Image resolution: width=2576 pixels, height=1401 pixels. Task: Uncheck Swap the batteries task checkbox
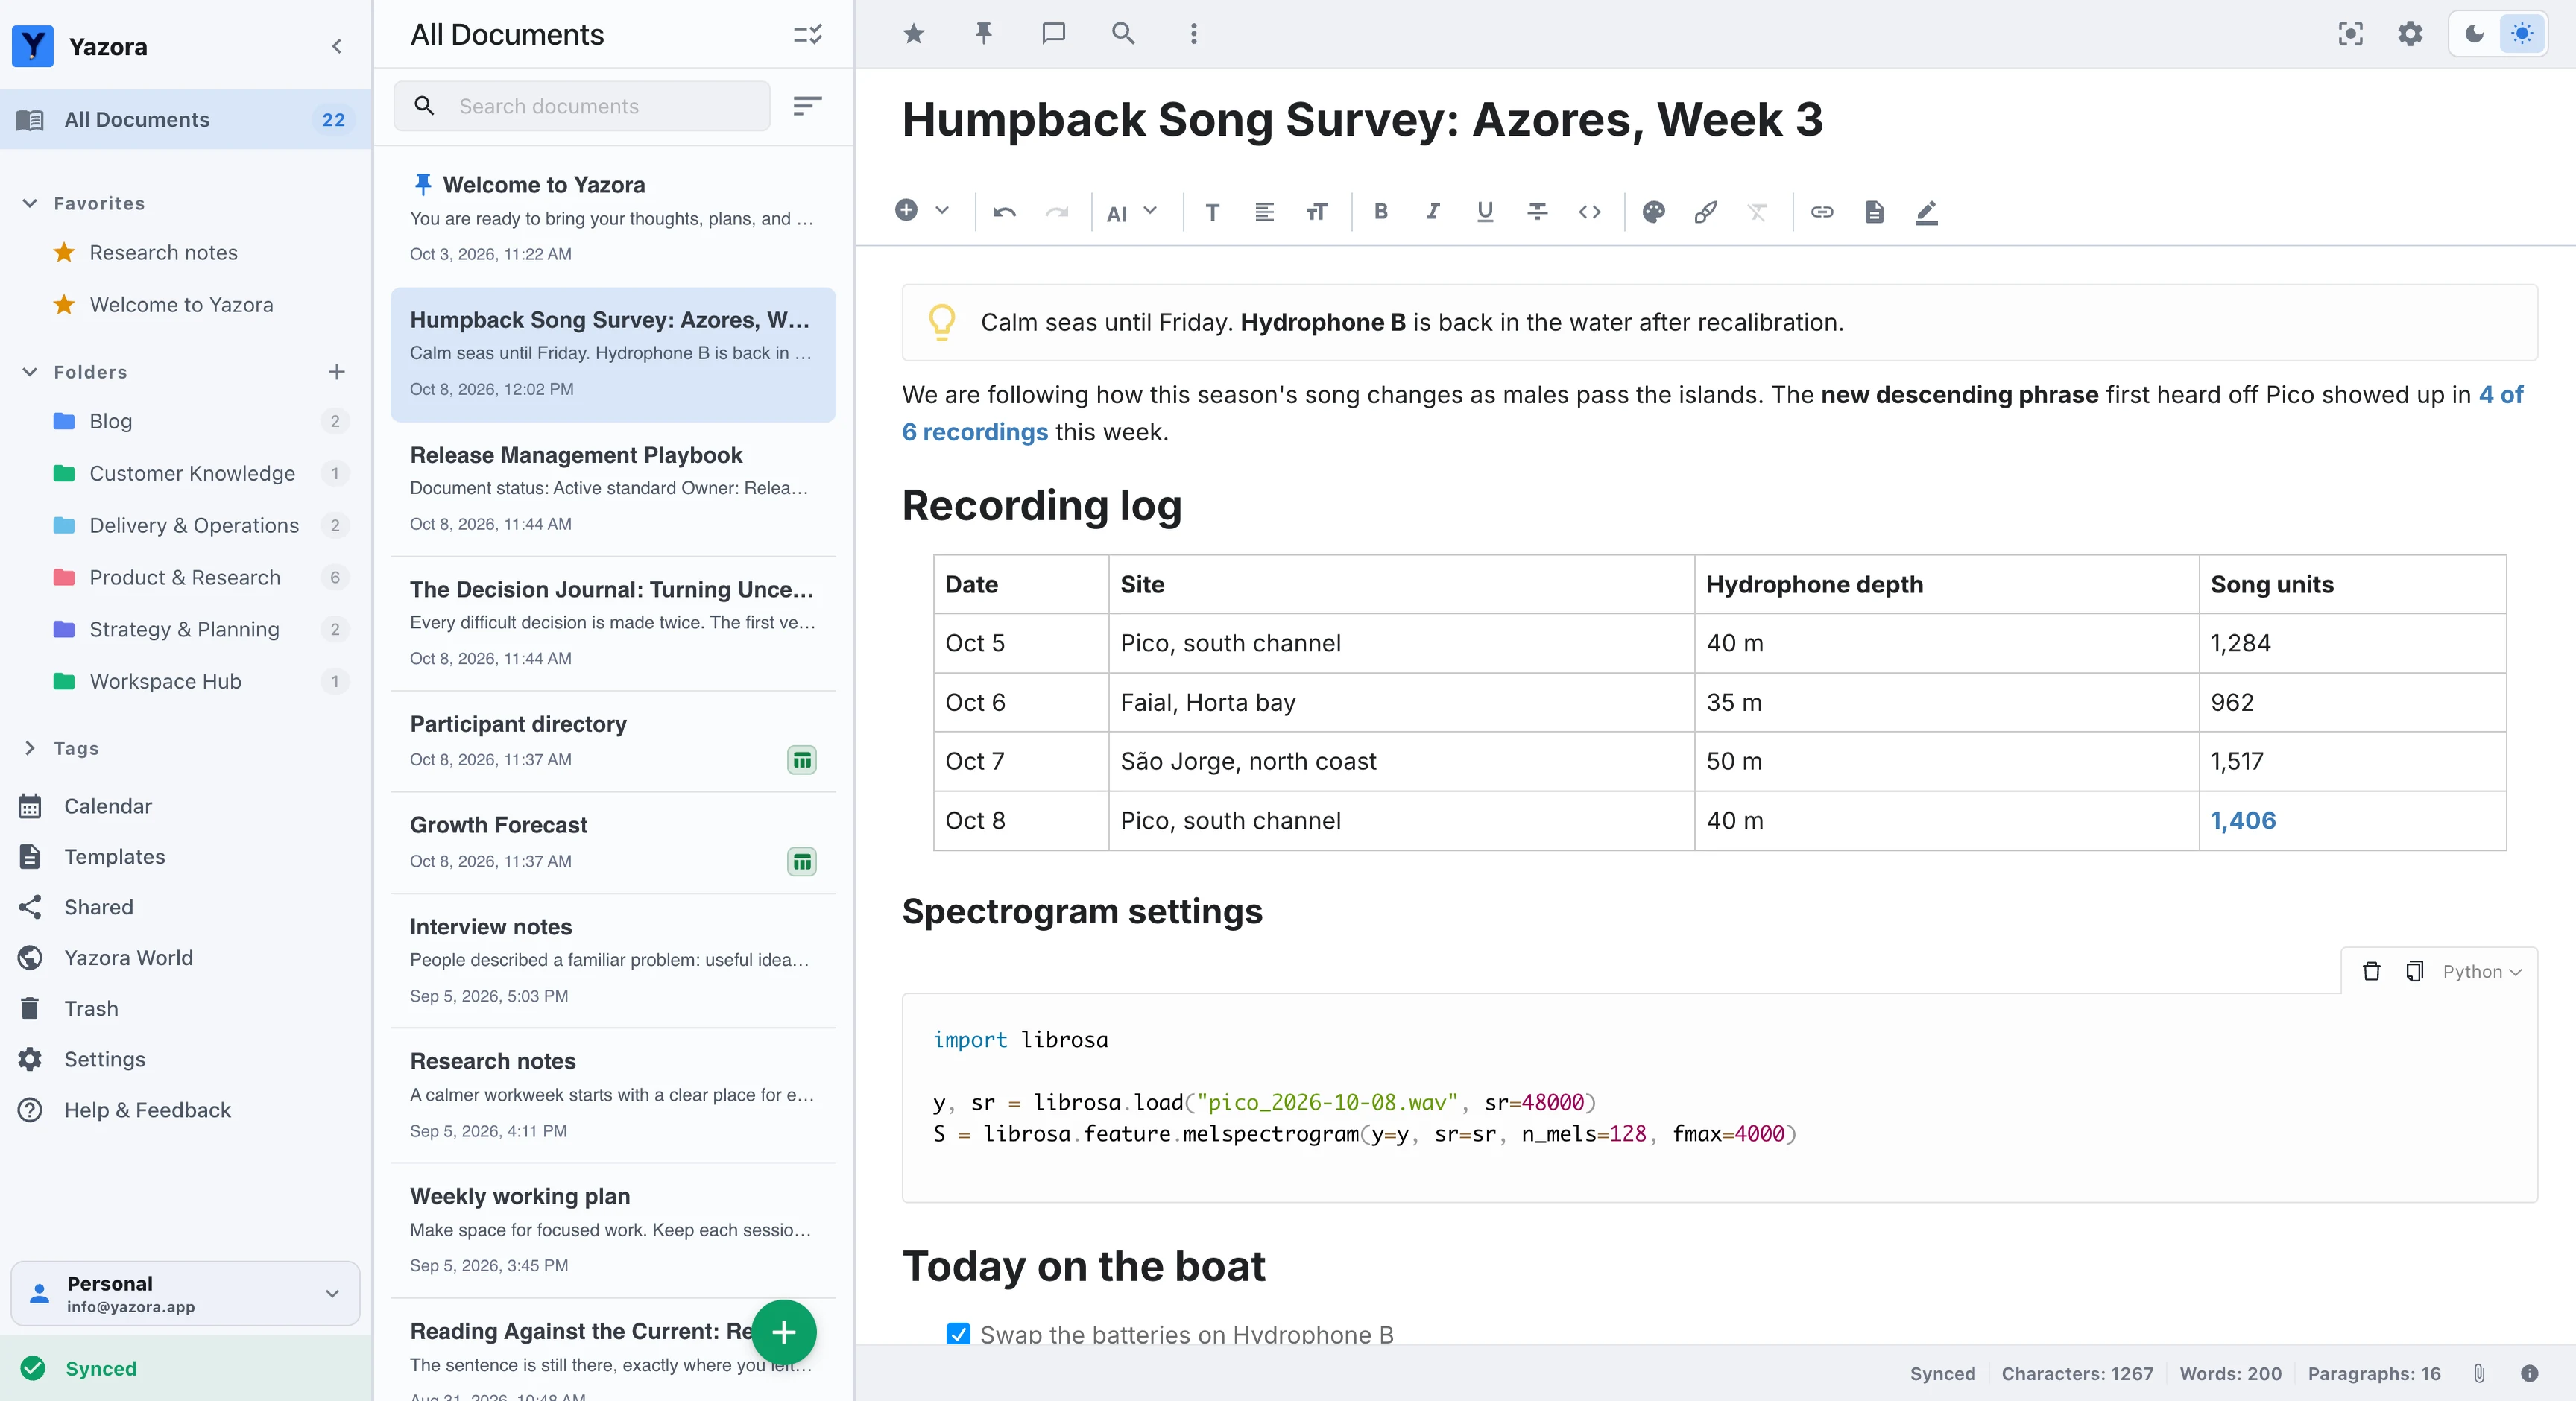[958, 1334]
